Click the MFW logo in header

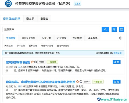point(8,4)
